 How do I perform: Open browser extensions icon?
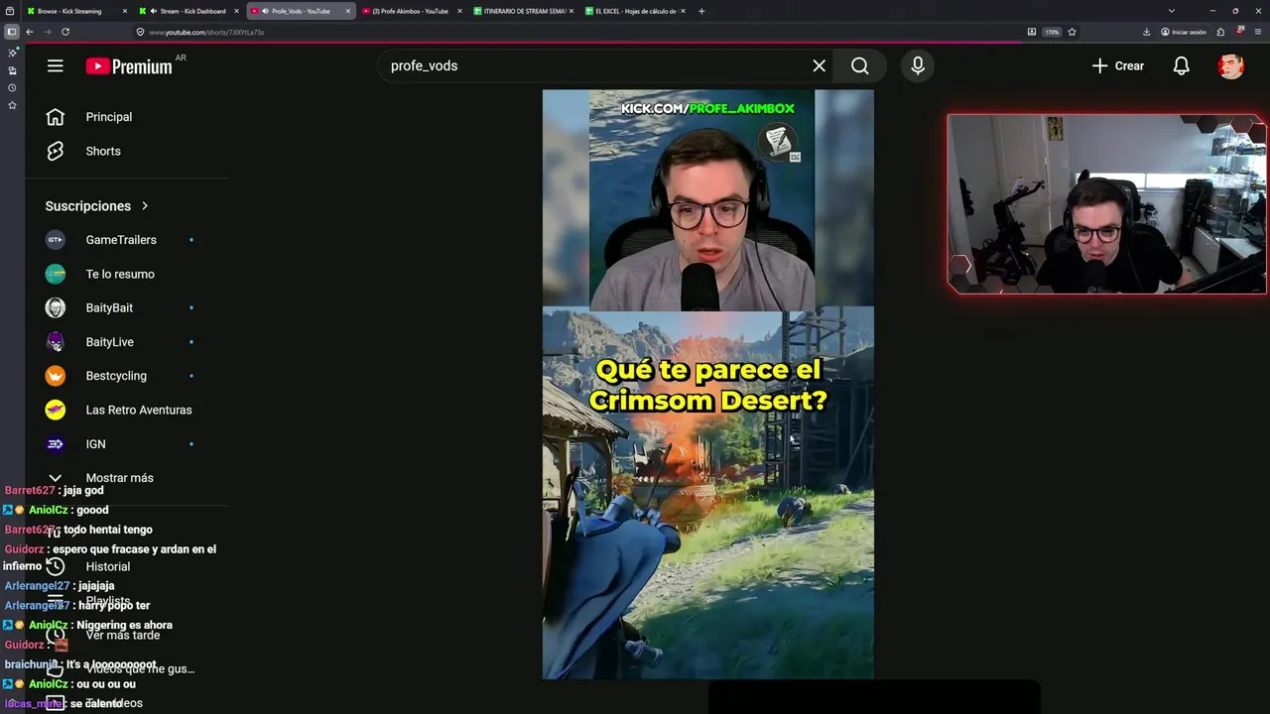1220,32
